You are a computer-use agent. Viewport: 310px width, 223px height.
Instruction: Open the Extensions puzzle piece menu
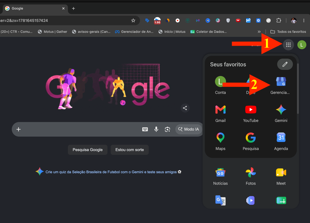click(279, 20)
